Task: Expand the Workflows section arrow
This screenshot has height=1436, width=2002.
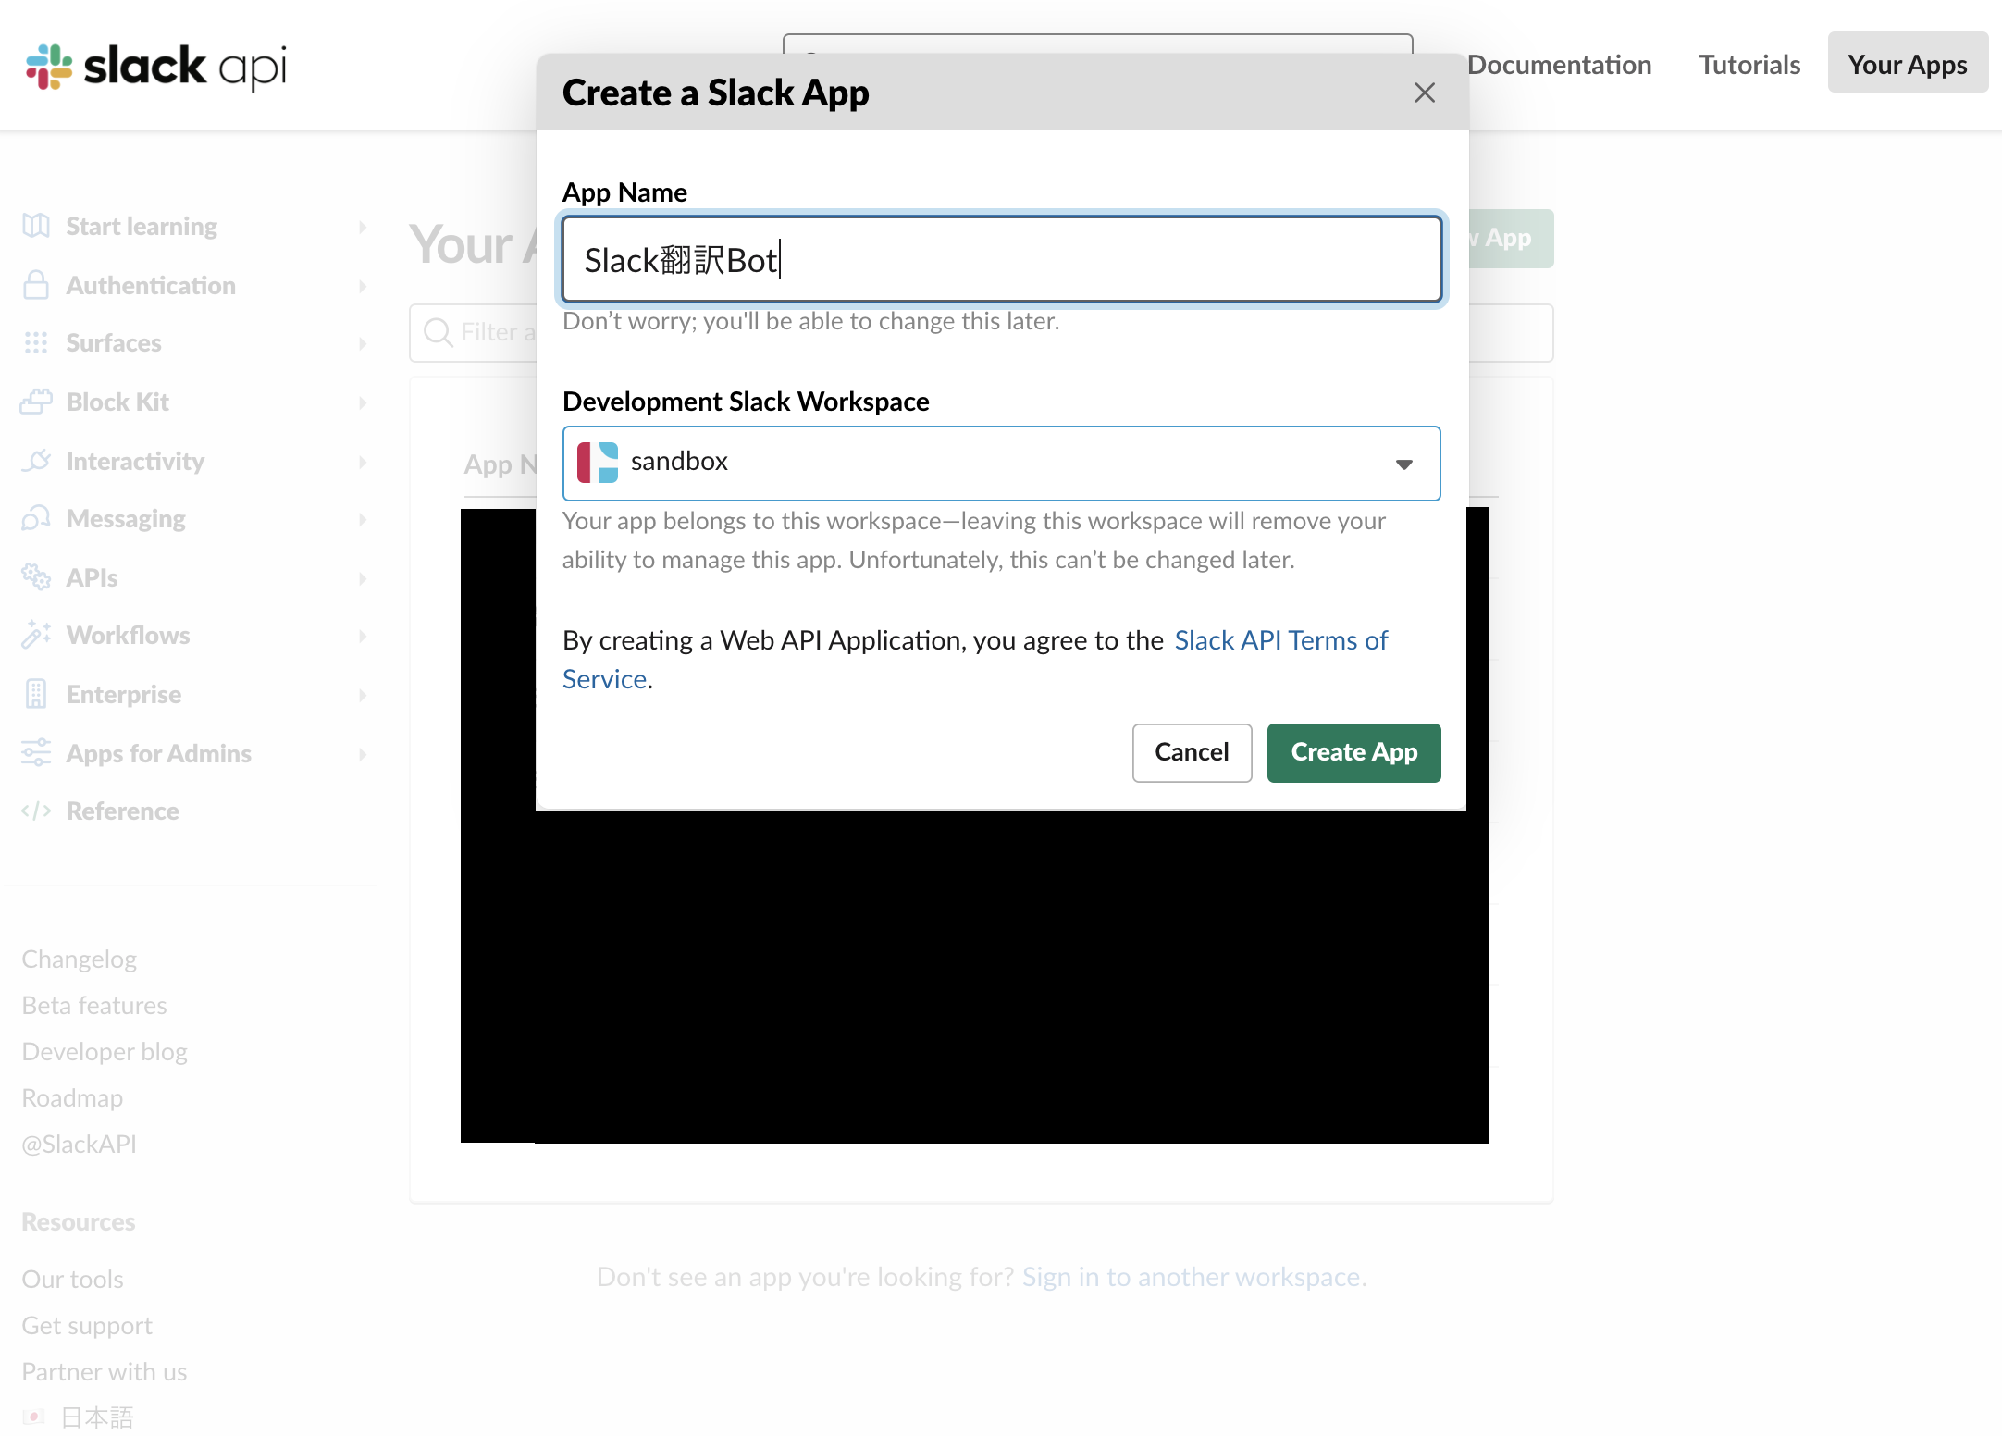Action: [363, 636]
